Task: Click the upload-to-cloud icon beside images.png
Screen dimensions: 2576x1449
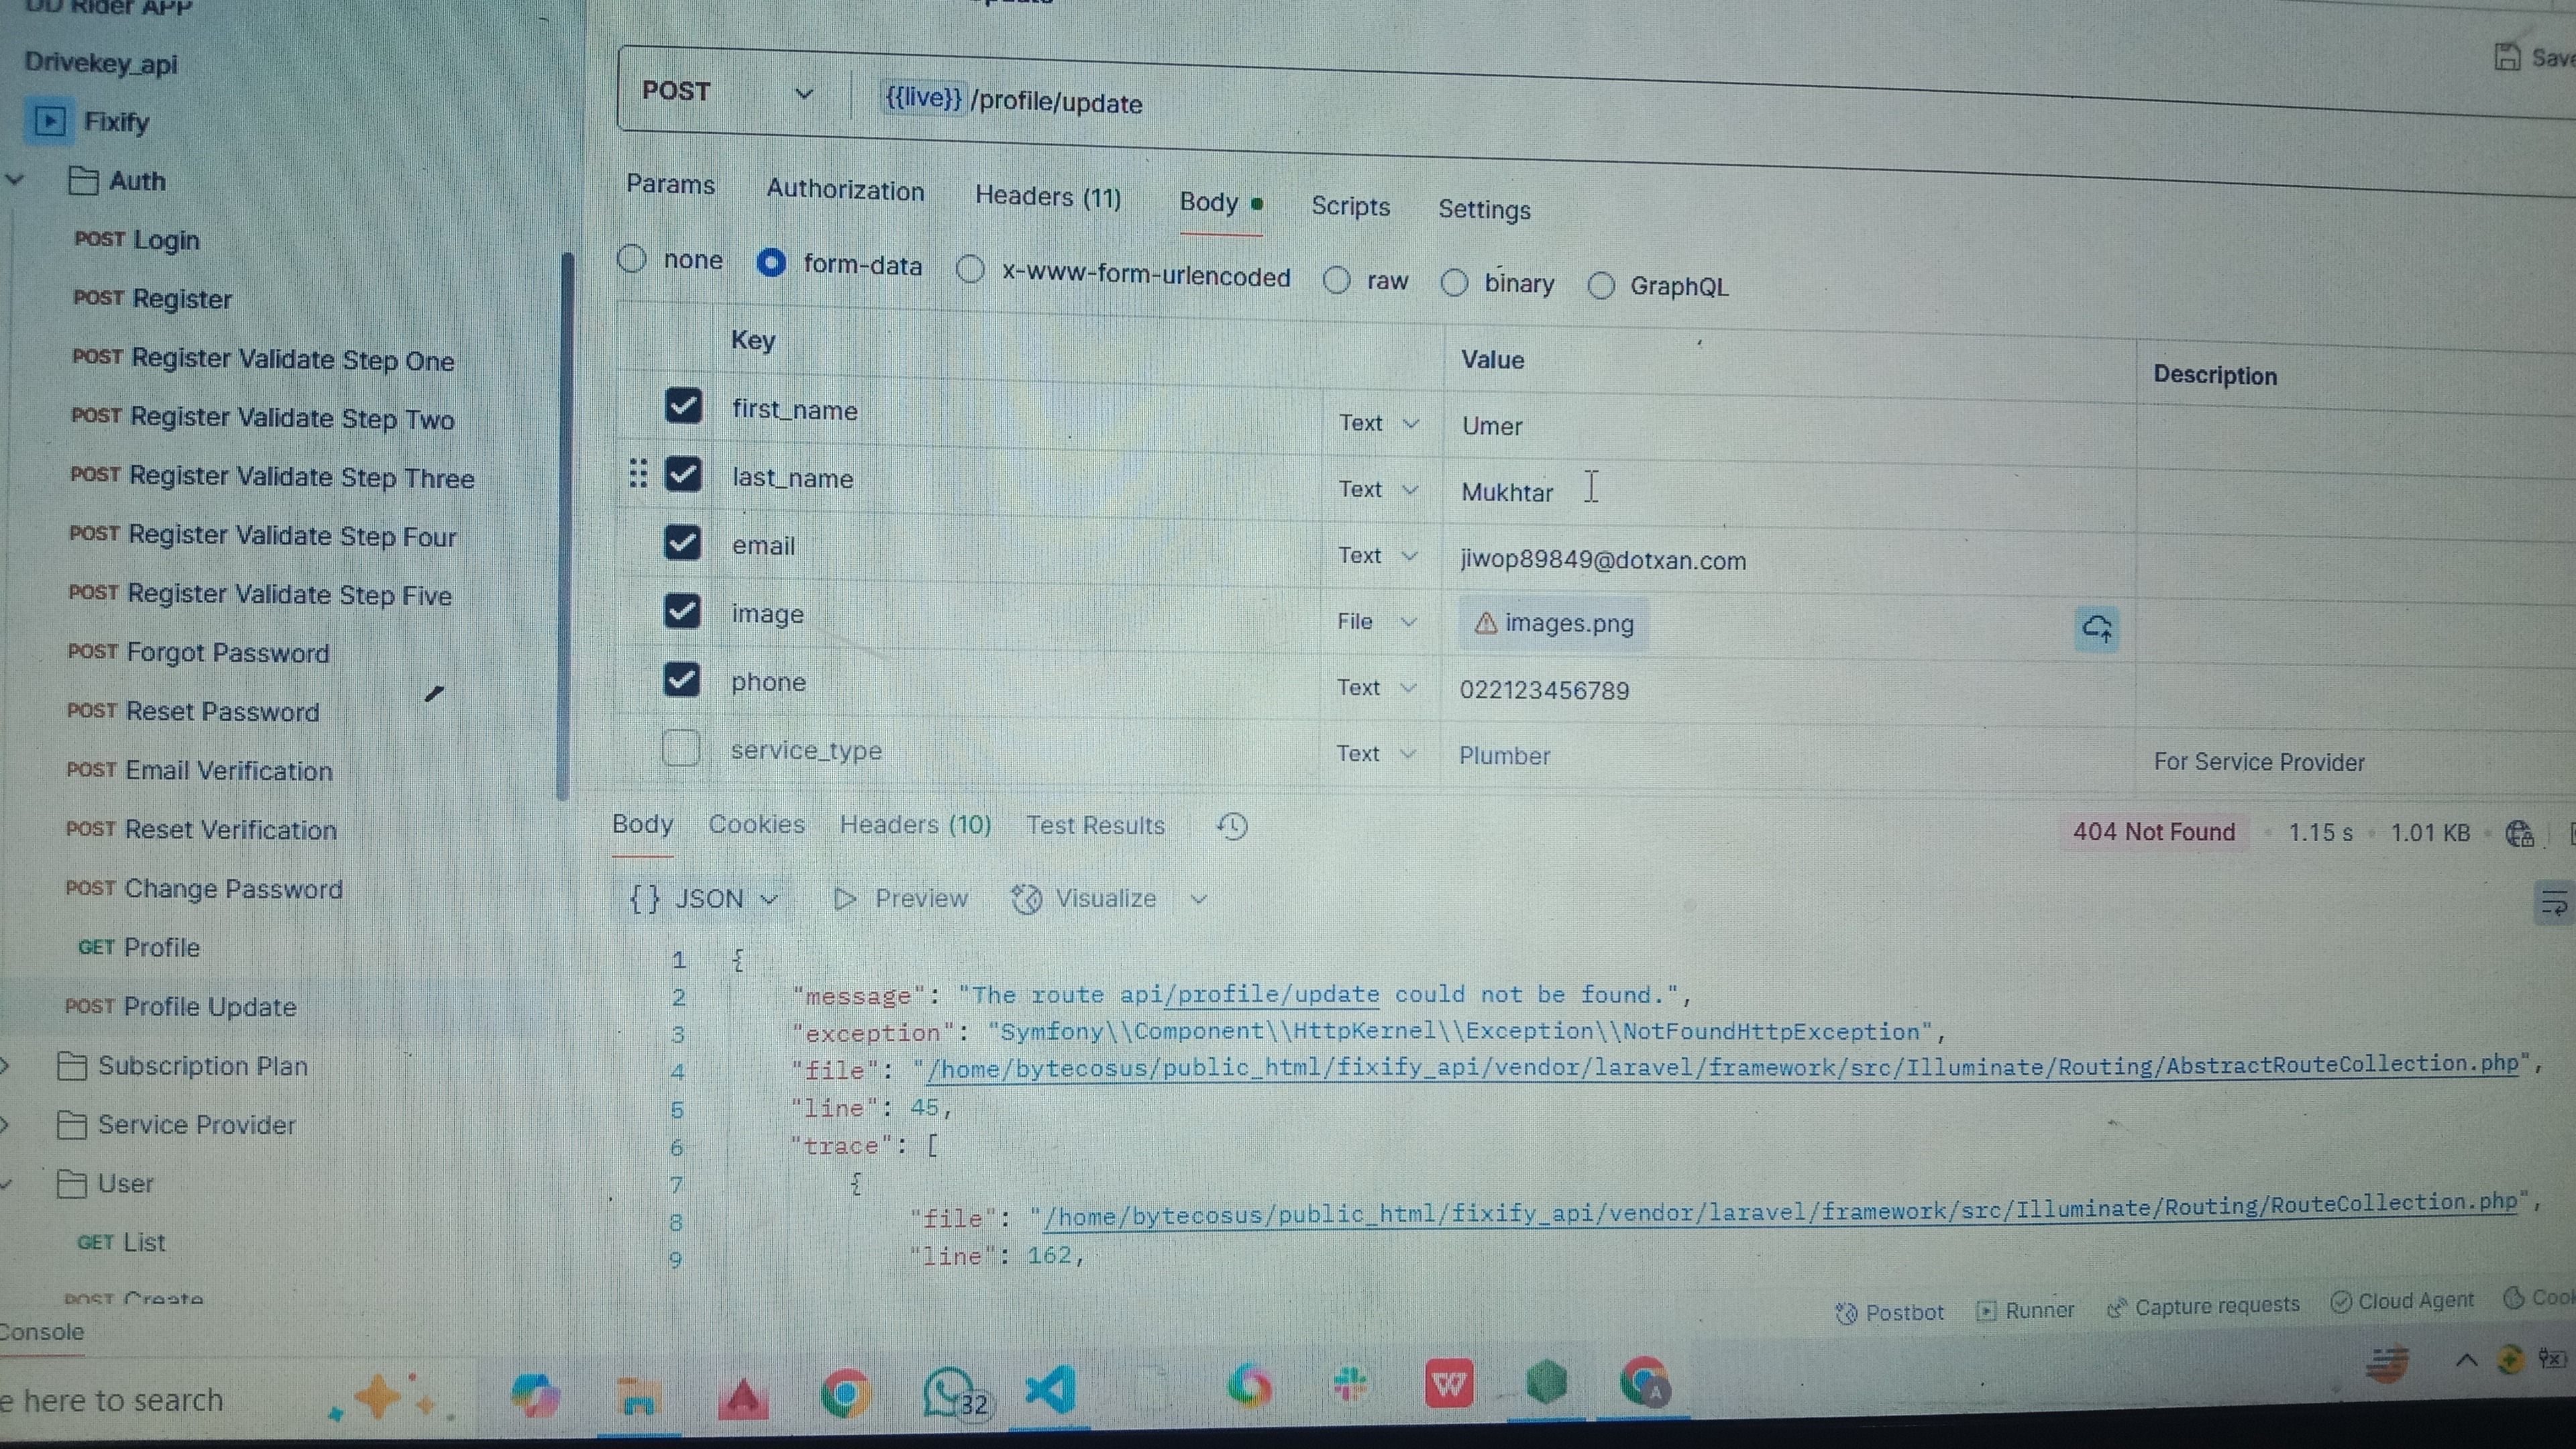Action: [x=2097, y=628]
